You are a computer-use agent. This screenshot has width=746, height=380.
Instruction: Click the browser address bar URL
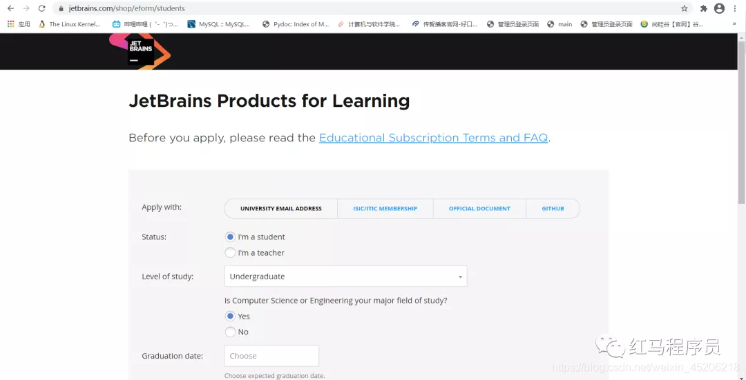[127, 8]
